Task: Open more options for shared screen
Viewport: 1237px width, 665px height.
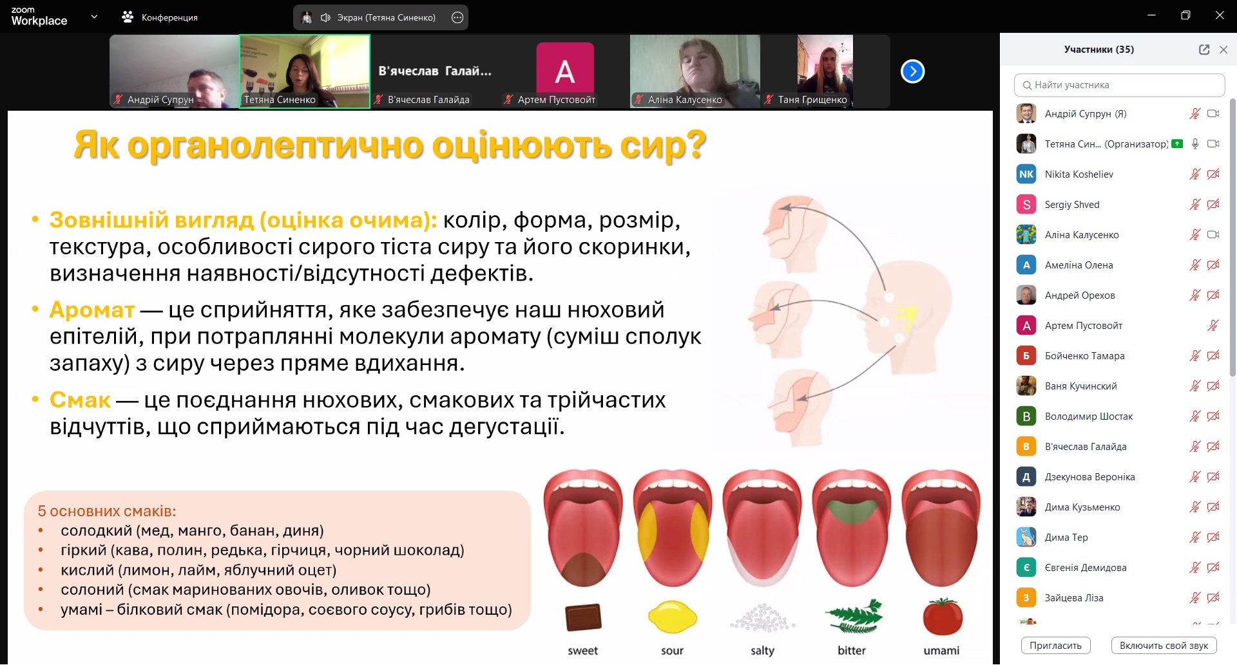Action: [457, 17]
